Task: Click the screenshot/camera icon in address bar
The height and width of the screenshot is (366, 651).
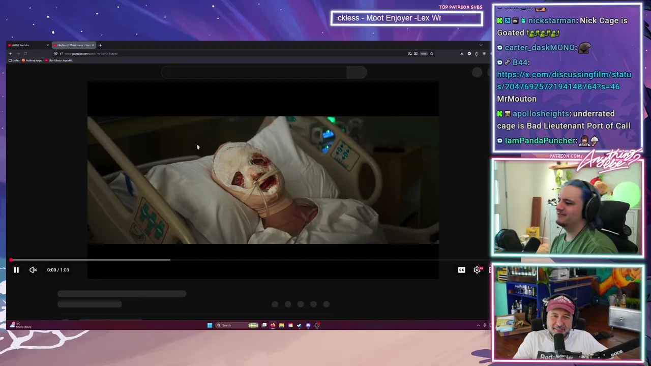Action: (x=410, y=53)
